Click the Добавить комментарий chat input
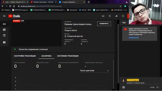The image size is (162, 91). click(143, 83)
